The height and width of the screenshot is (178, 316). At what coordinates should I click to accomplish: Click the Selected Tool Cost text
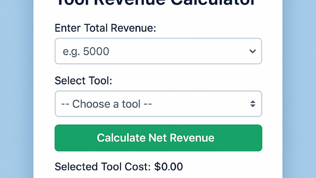[x=103, y=167]
